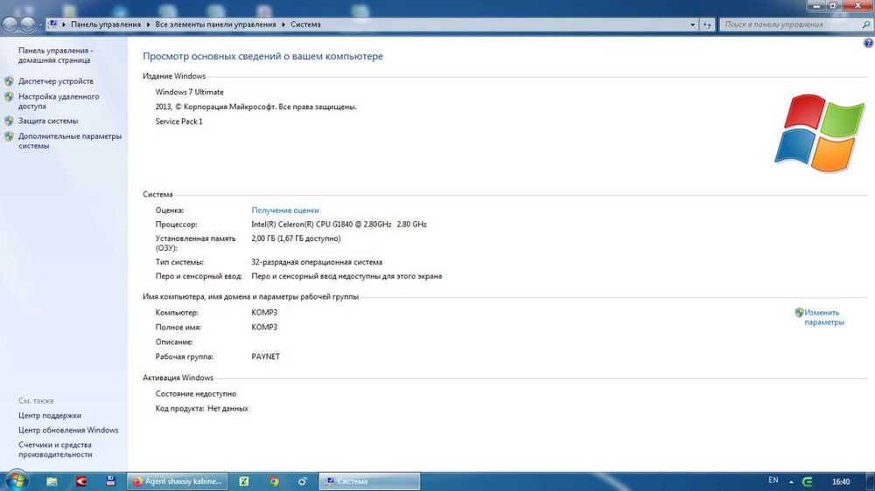The width and height of the screenshot is (875, 491).
Task: Open EN language indicator
Action: pos(773,480)
